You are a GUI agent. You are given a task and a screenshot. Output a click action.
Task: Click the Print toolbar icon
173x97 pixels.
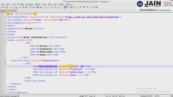tap(16, 7)
